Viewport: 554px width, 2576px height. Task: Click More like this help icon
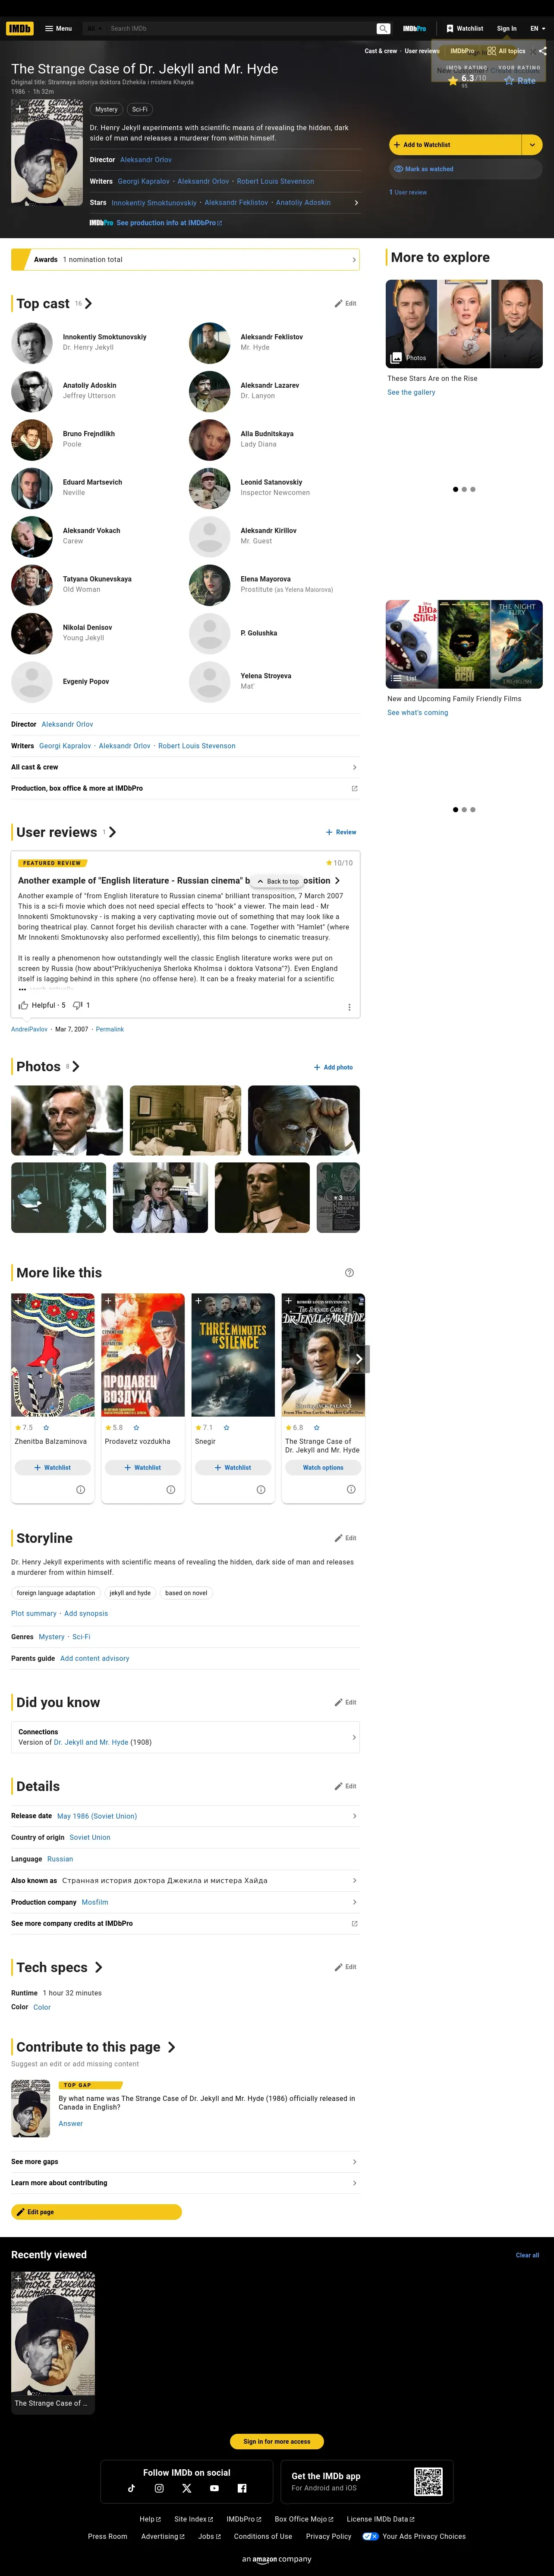click(x=349, y=1273)
